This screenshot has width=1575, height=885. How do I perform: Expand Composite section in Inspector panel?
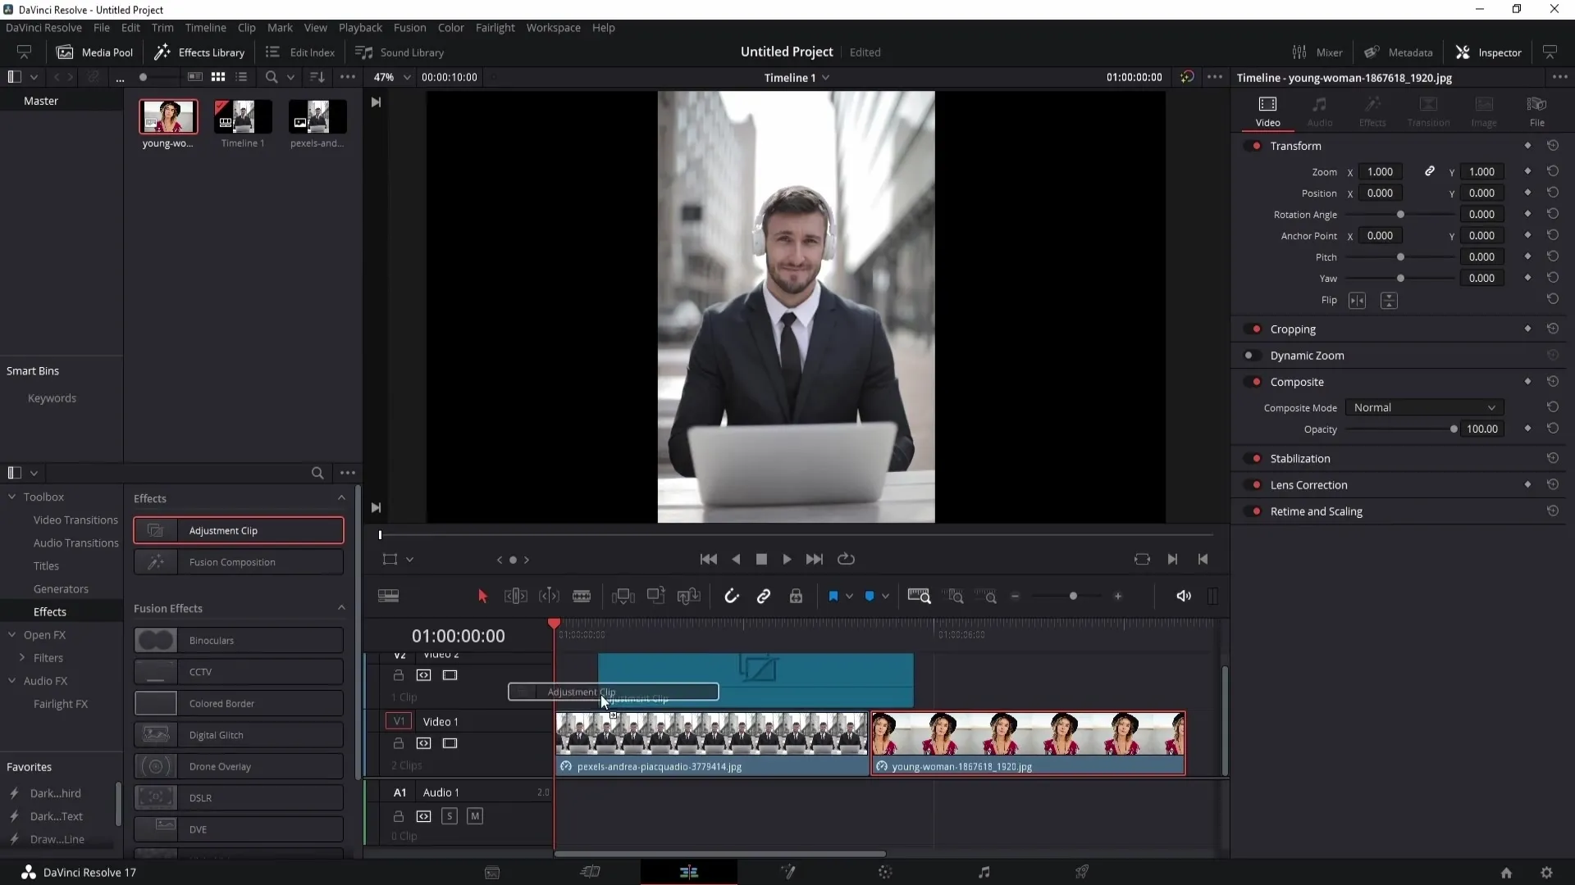(x=1297, y=380)
